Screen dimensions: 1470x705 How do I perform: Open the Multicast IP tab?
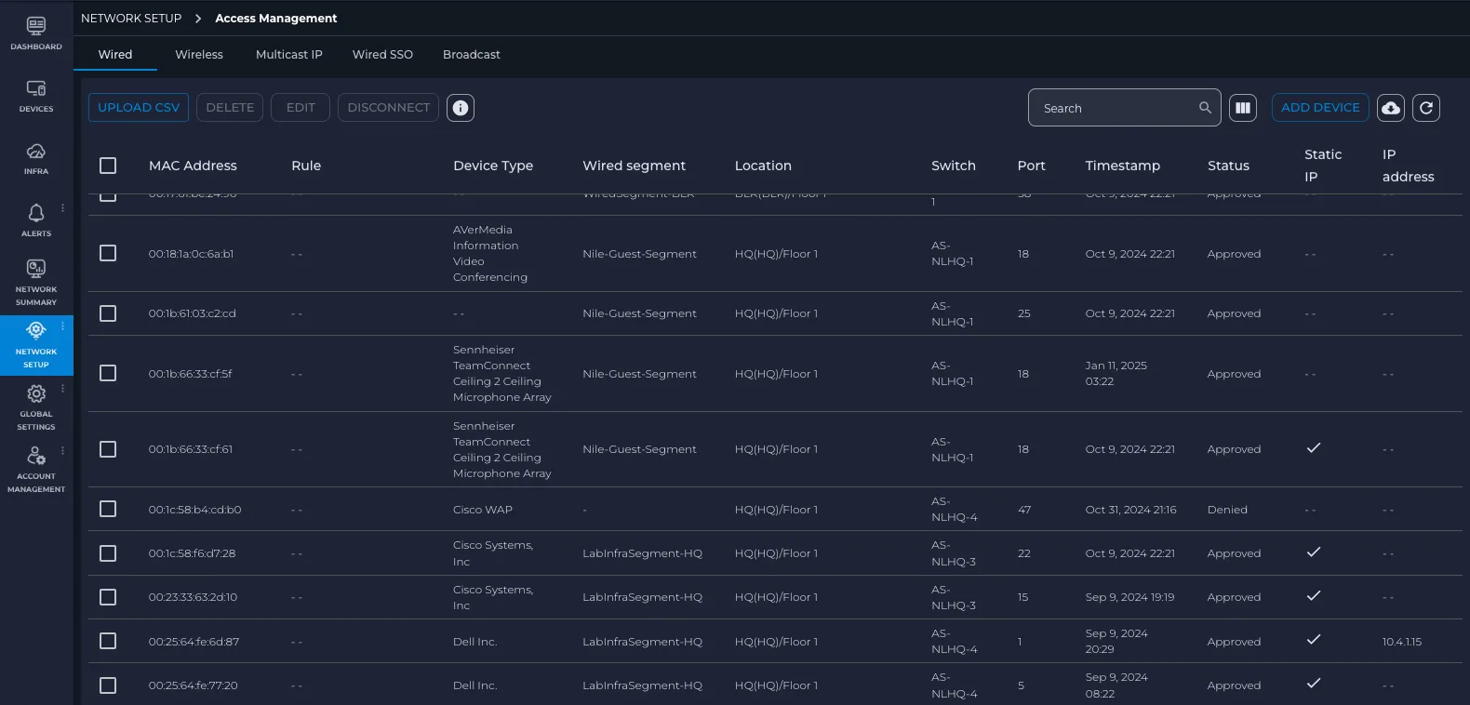pos(289,55)
